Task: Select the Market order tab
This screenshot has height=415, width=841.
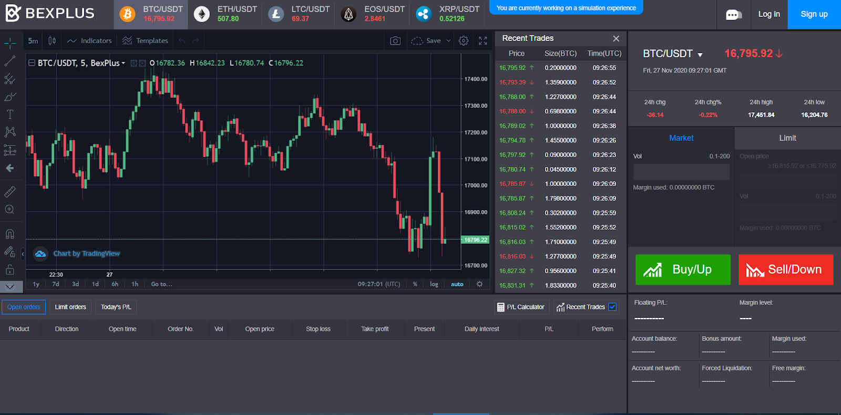Action: (681, 138)
